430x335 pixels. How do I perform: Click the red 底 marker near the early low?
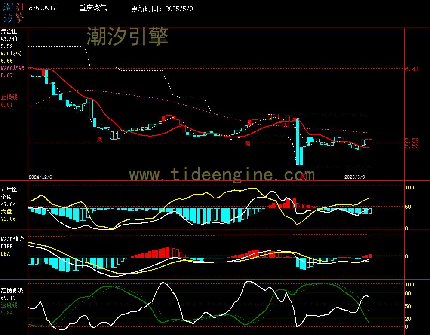tap(99, 140)
